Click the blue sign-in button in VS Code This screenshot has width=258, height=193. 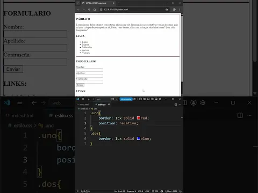click(x=126, y=99)
